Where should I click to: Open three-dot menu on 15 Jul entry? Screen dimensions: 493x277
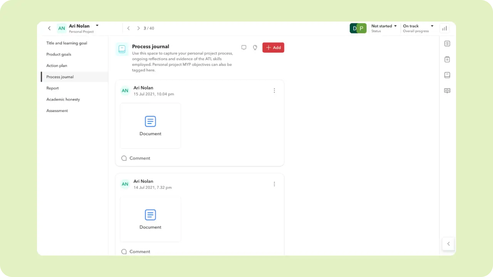274,91
